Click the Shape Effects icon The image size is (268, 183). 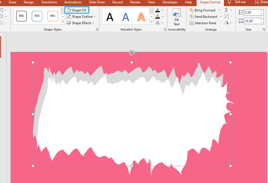(x=69, y=23)
